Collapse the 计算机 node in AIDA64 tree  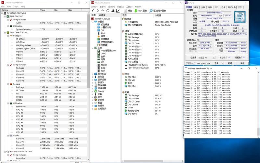tap(93, 22)
